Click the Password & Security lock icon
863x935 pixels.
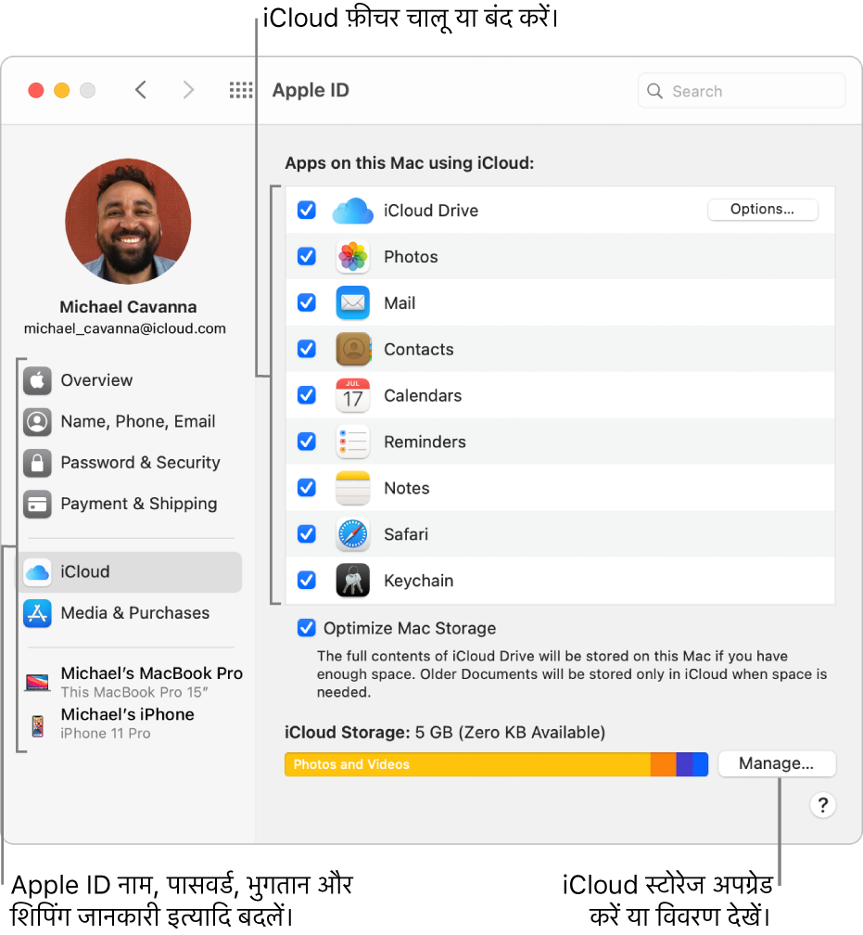[x=37, y=463]
